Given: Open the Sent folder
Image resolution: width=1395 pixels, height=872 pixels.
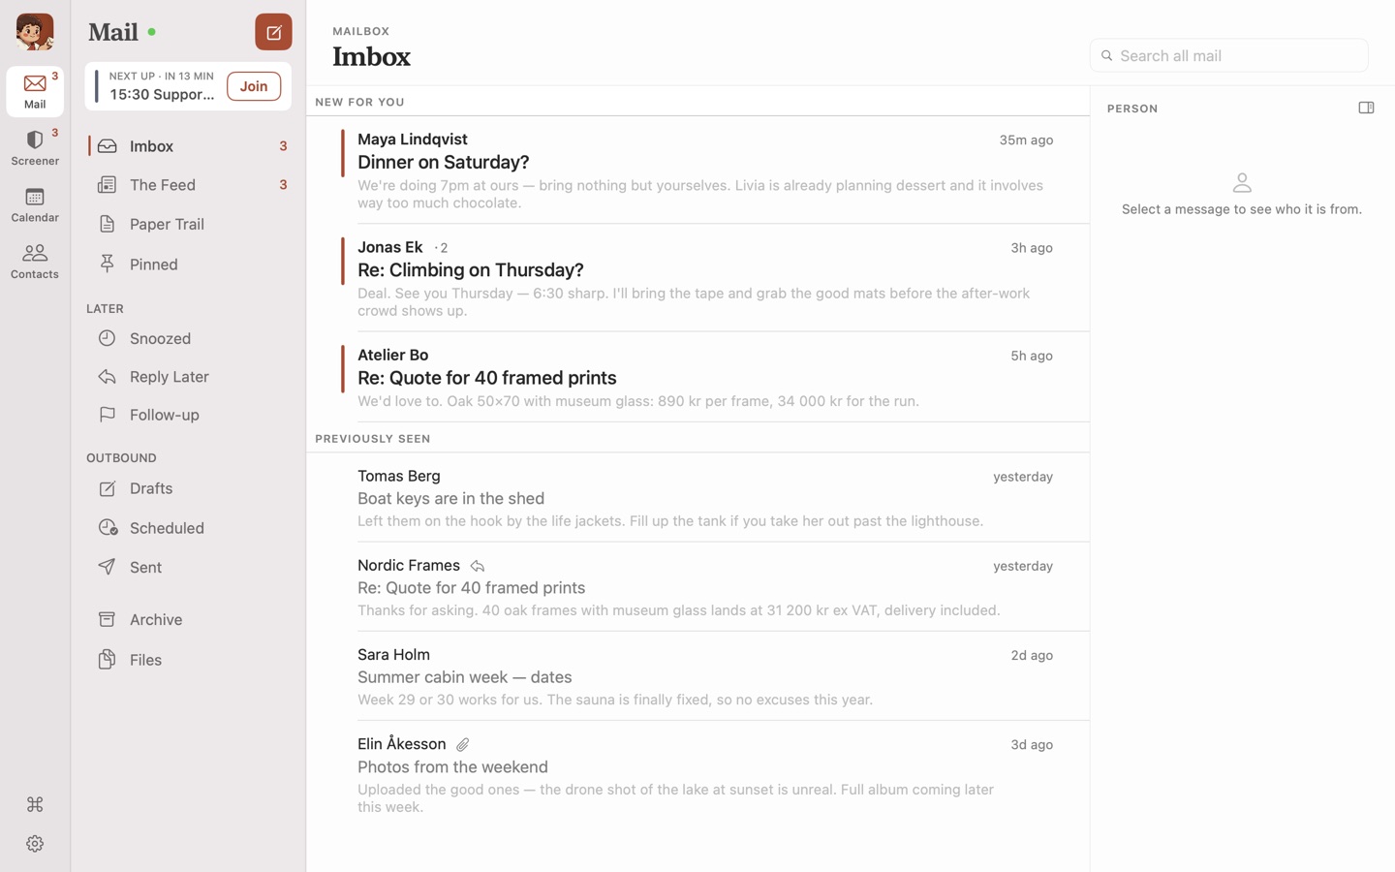Looking at the screenshot, I should (x=189, y=567).
